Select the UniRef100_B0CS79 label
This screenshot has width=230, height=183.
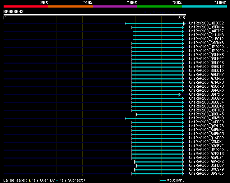[206, 170]
